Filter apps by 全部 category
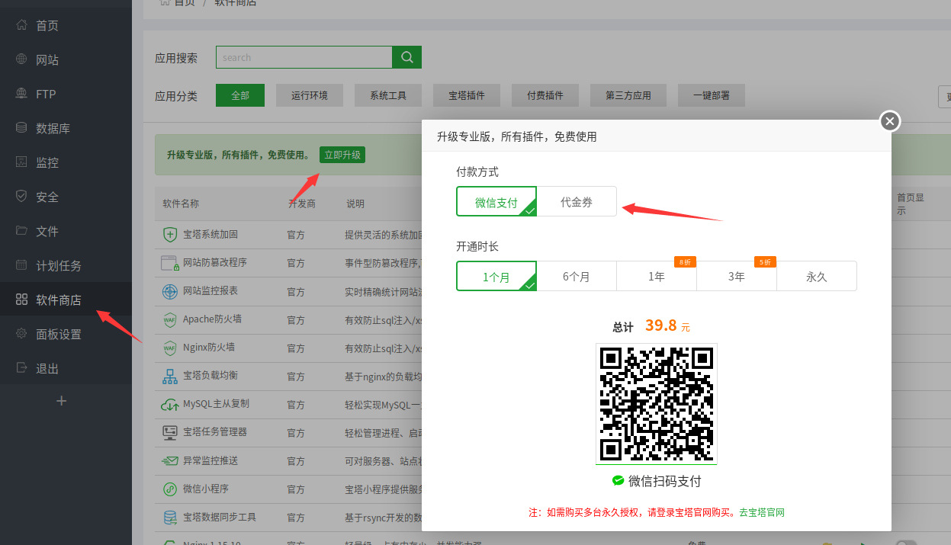Viewport: 951px width, 545px height. click(x=240, y=95)
